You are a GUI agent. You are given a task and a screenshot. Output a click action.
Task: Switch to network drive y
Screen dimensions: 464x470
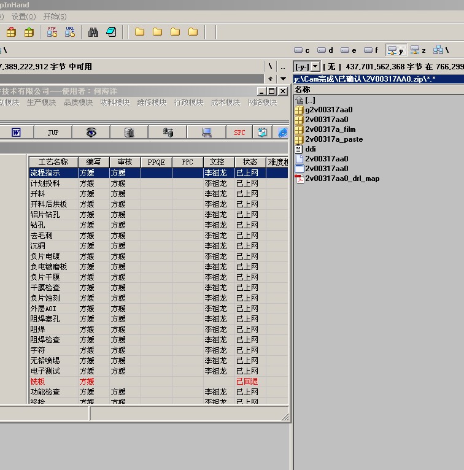(395, 50)
